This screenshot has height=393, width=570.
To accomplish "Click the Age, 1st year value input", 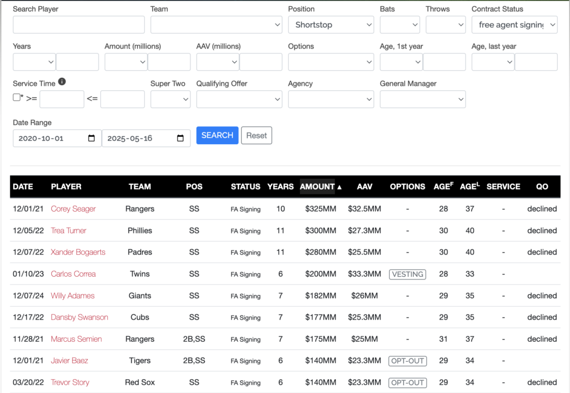I will click(x=444, y=62).
